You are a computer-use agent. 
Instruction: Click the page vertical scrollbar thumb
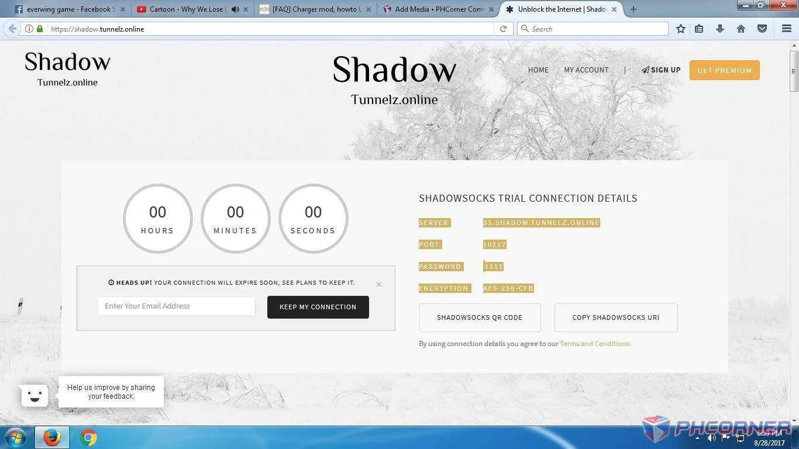click(x=794, y=71)
